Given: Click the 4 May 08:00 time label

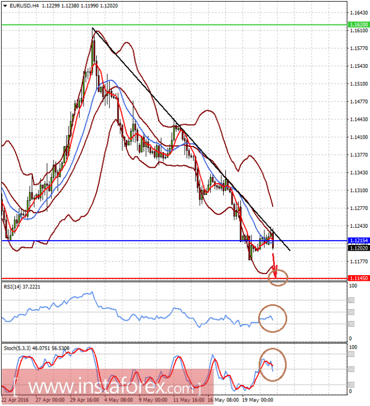Looking at the screenshot, I should (x=119, y=400).
